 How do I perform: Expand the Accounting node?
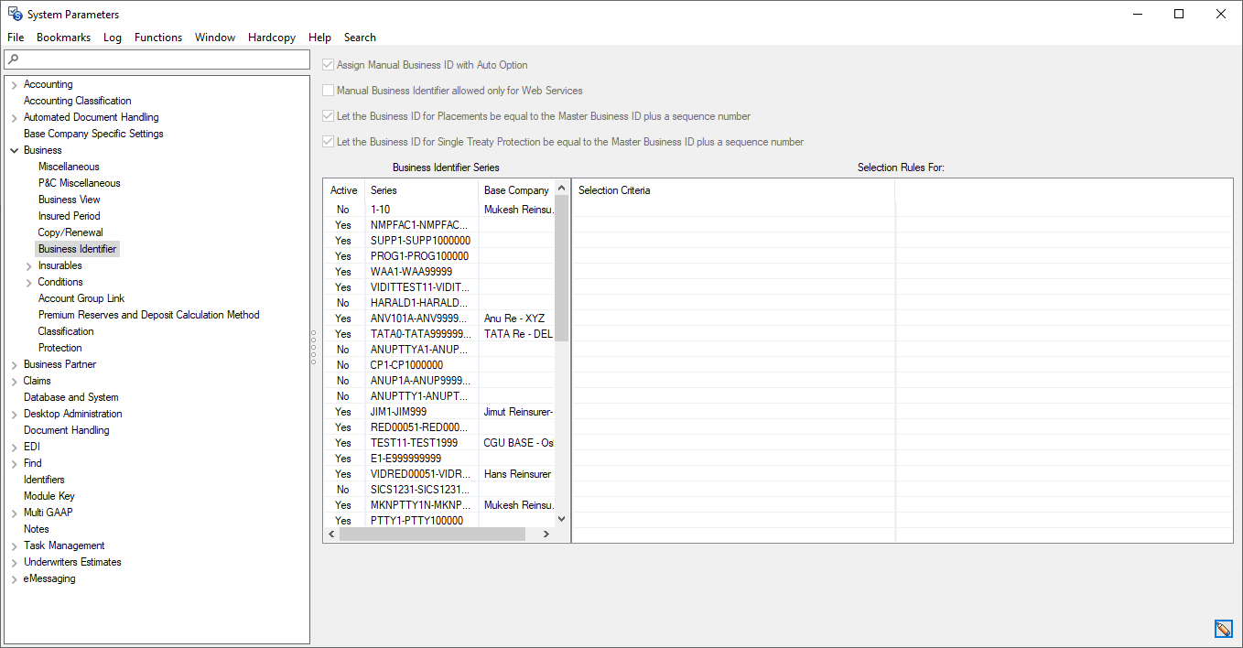(13, 83)
